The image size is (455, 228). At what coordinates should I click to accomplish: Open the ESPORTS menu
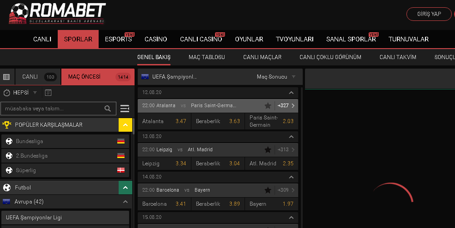click(118, 39)
